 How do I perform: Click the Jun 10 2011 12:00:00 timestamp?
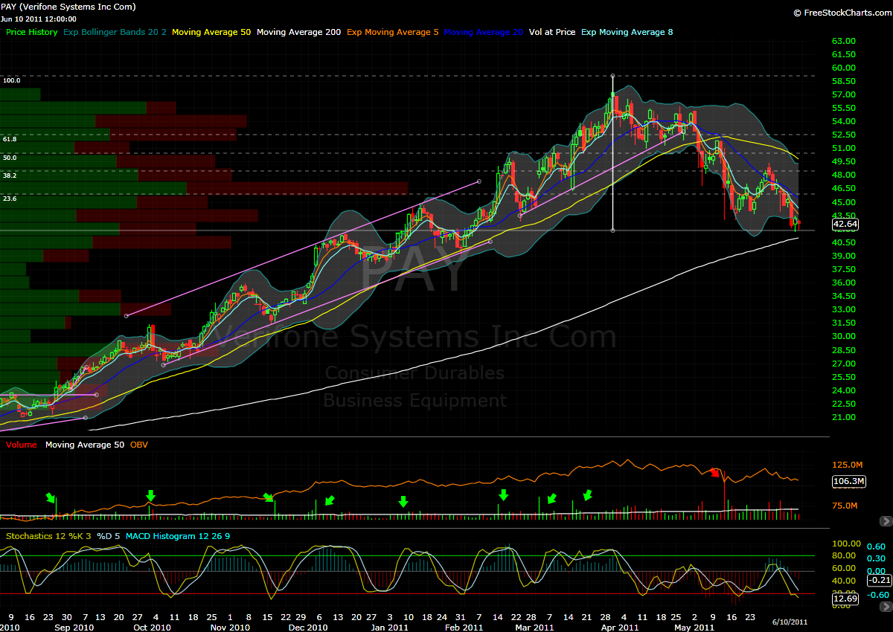pyautogui.click(x=39, y=19)
